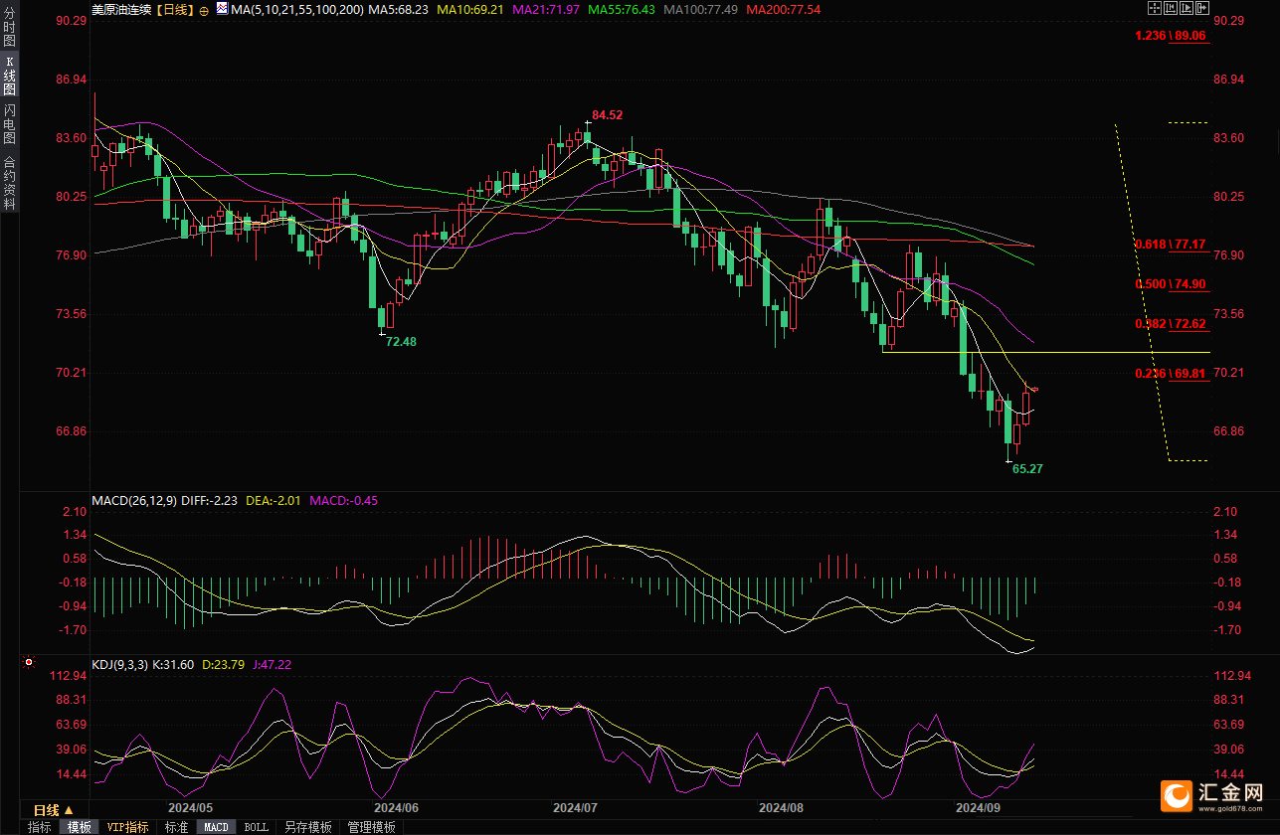Click the 1.236 | 89.06 Fibonacci level
The height and width of the screenshot is (835, 1280).
coord(1171,36)
